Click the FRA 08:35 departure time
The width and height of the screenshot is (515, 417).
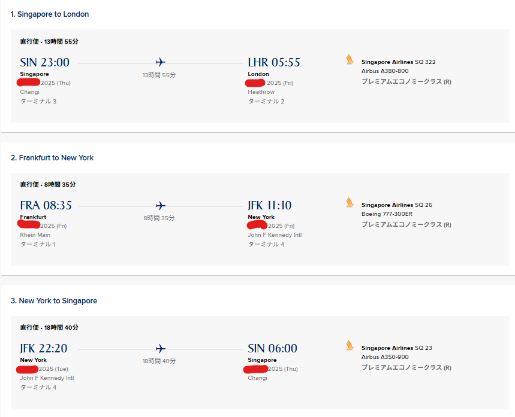tap(46, 205)
